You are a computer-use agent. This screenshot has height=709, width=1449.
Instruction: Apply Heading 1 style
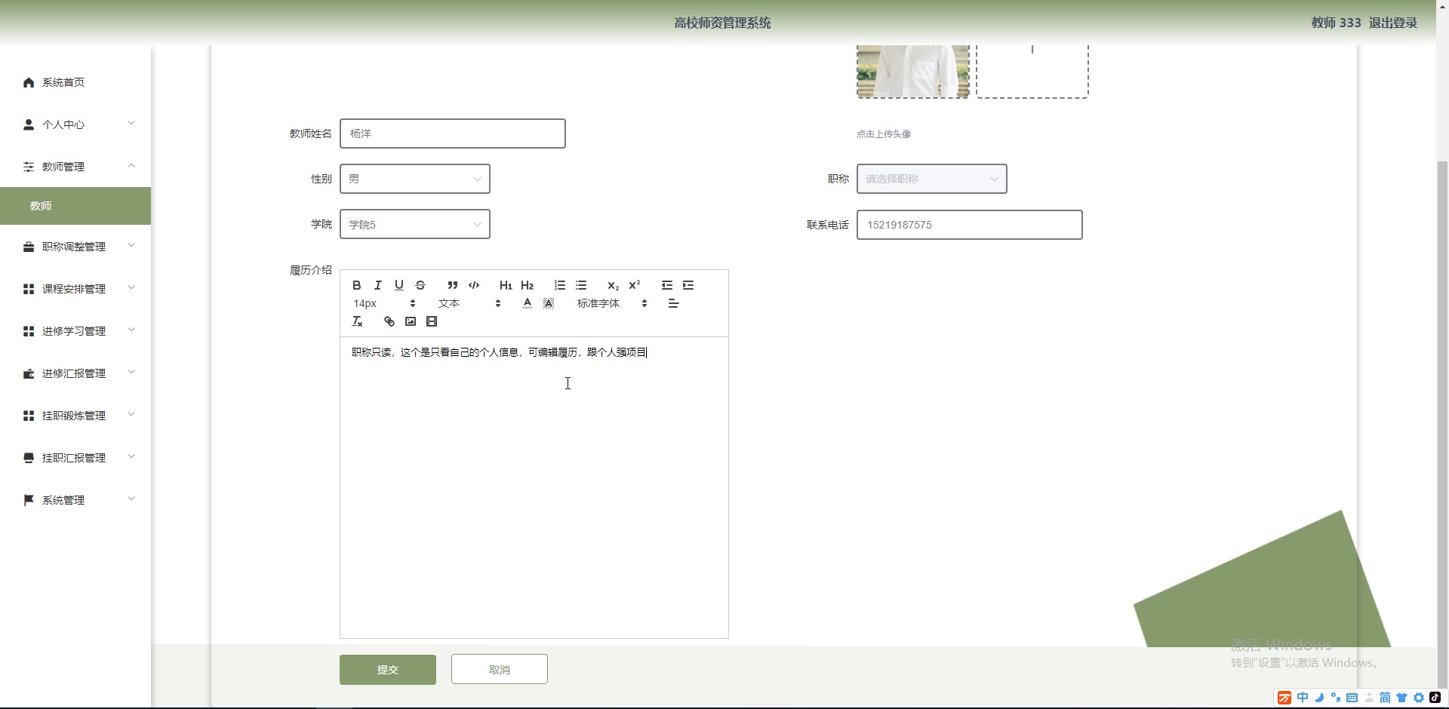pyautogui.click(x=506, y=285)
